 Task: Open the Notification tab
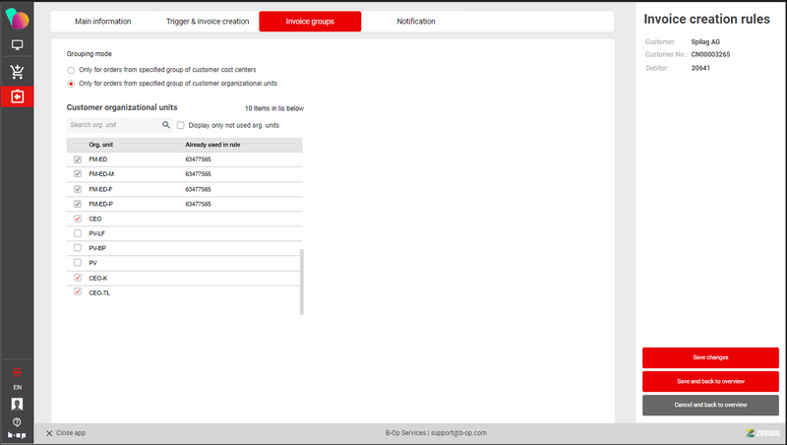point(415,21)
